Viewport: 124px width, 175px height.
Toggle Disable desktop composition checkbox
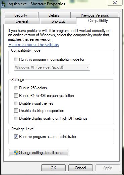[16, 111]
